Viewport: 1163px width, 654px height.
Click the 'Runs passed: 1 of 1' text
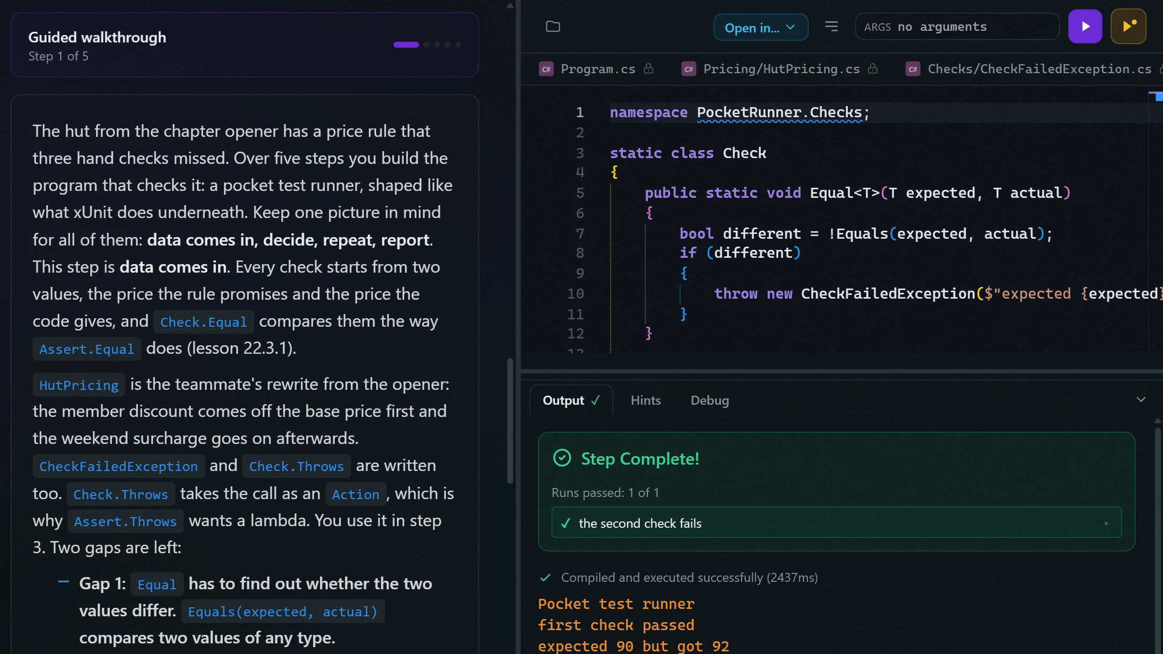pyautogui.click(x=605, y=492)
